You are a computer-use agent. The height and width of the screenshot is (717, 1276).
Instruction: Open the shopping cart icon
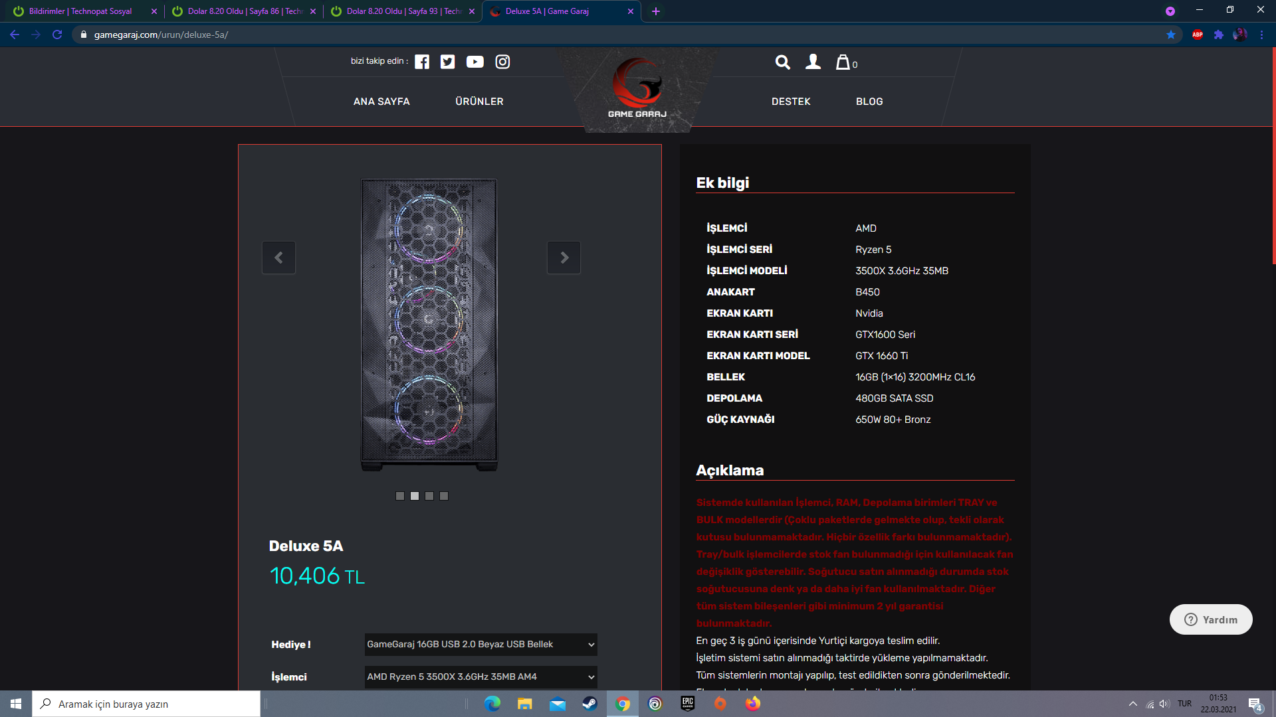pos(843,62)
